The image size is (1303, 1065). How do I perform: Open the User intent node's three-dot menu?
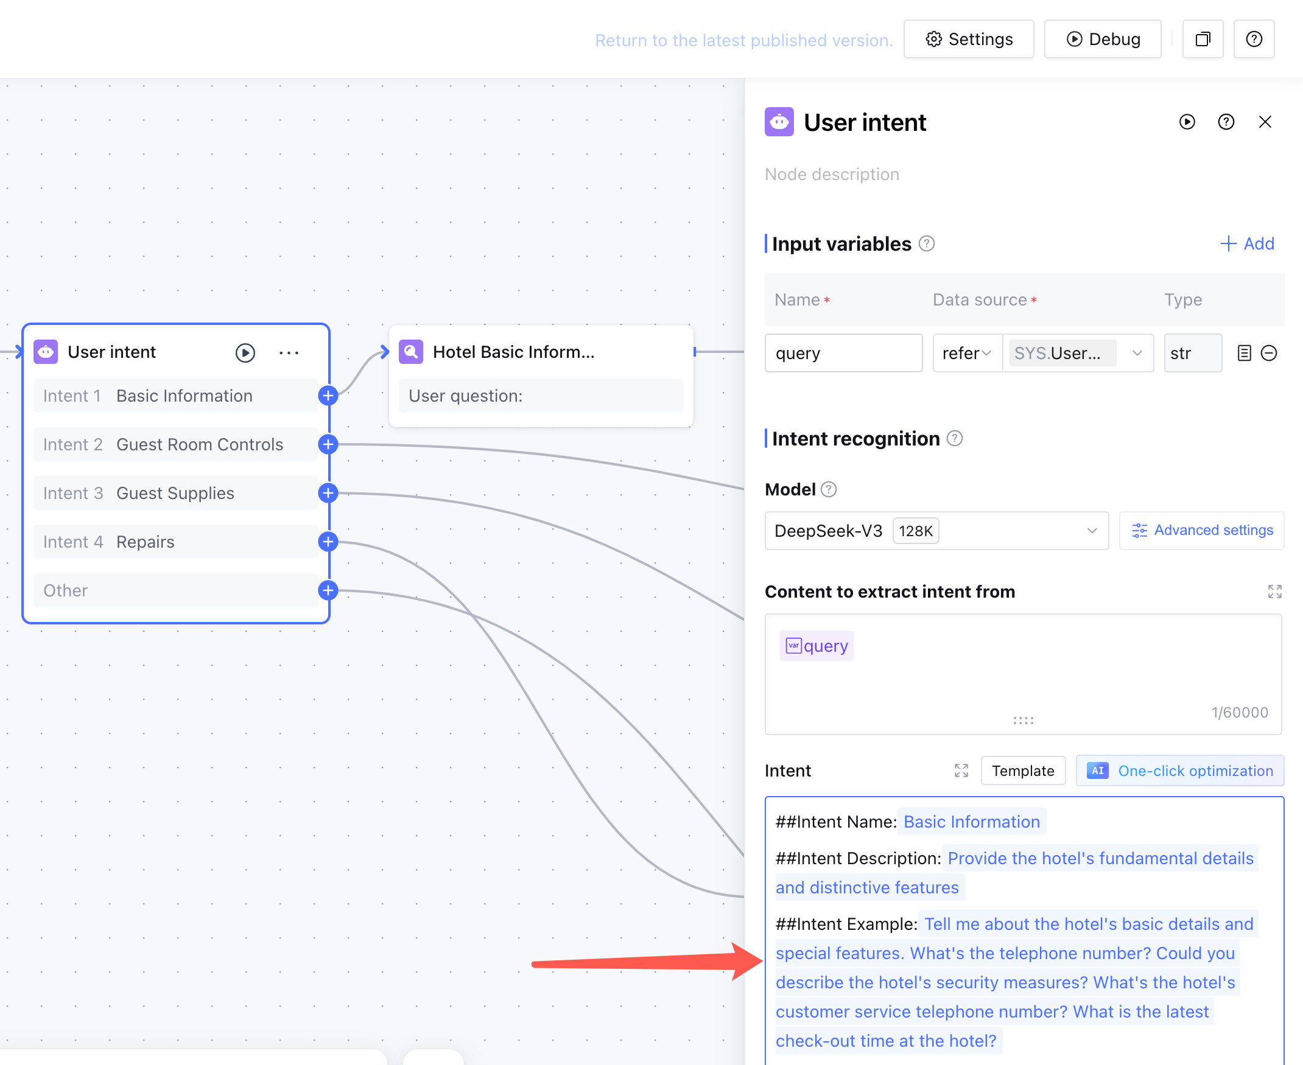click(289, 352)
